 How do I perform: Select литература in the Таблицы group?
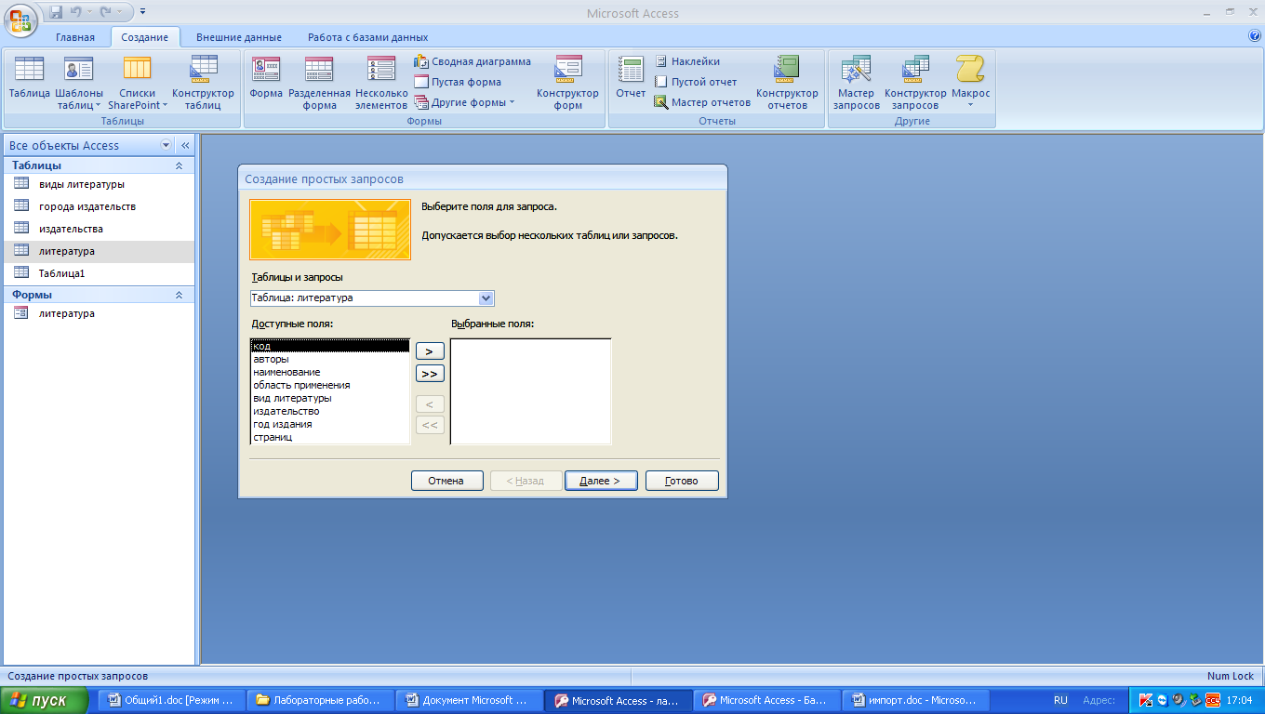[x=100, y=251]
